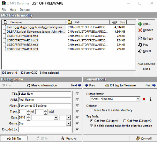
Task: Open the Donate menu
Action: [25, 10]
